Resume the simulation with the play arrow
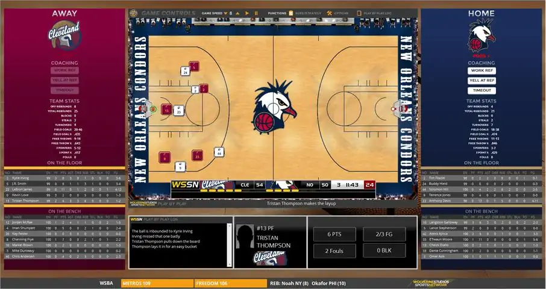Viewport: 546px width, 289px height. (x=247, y=13)
